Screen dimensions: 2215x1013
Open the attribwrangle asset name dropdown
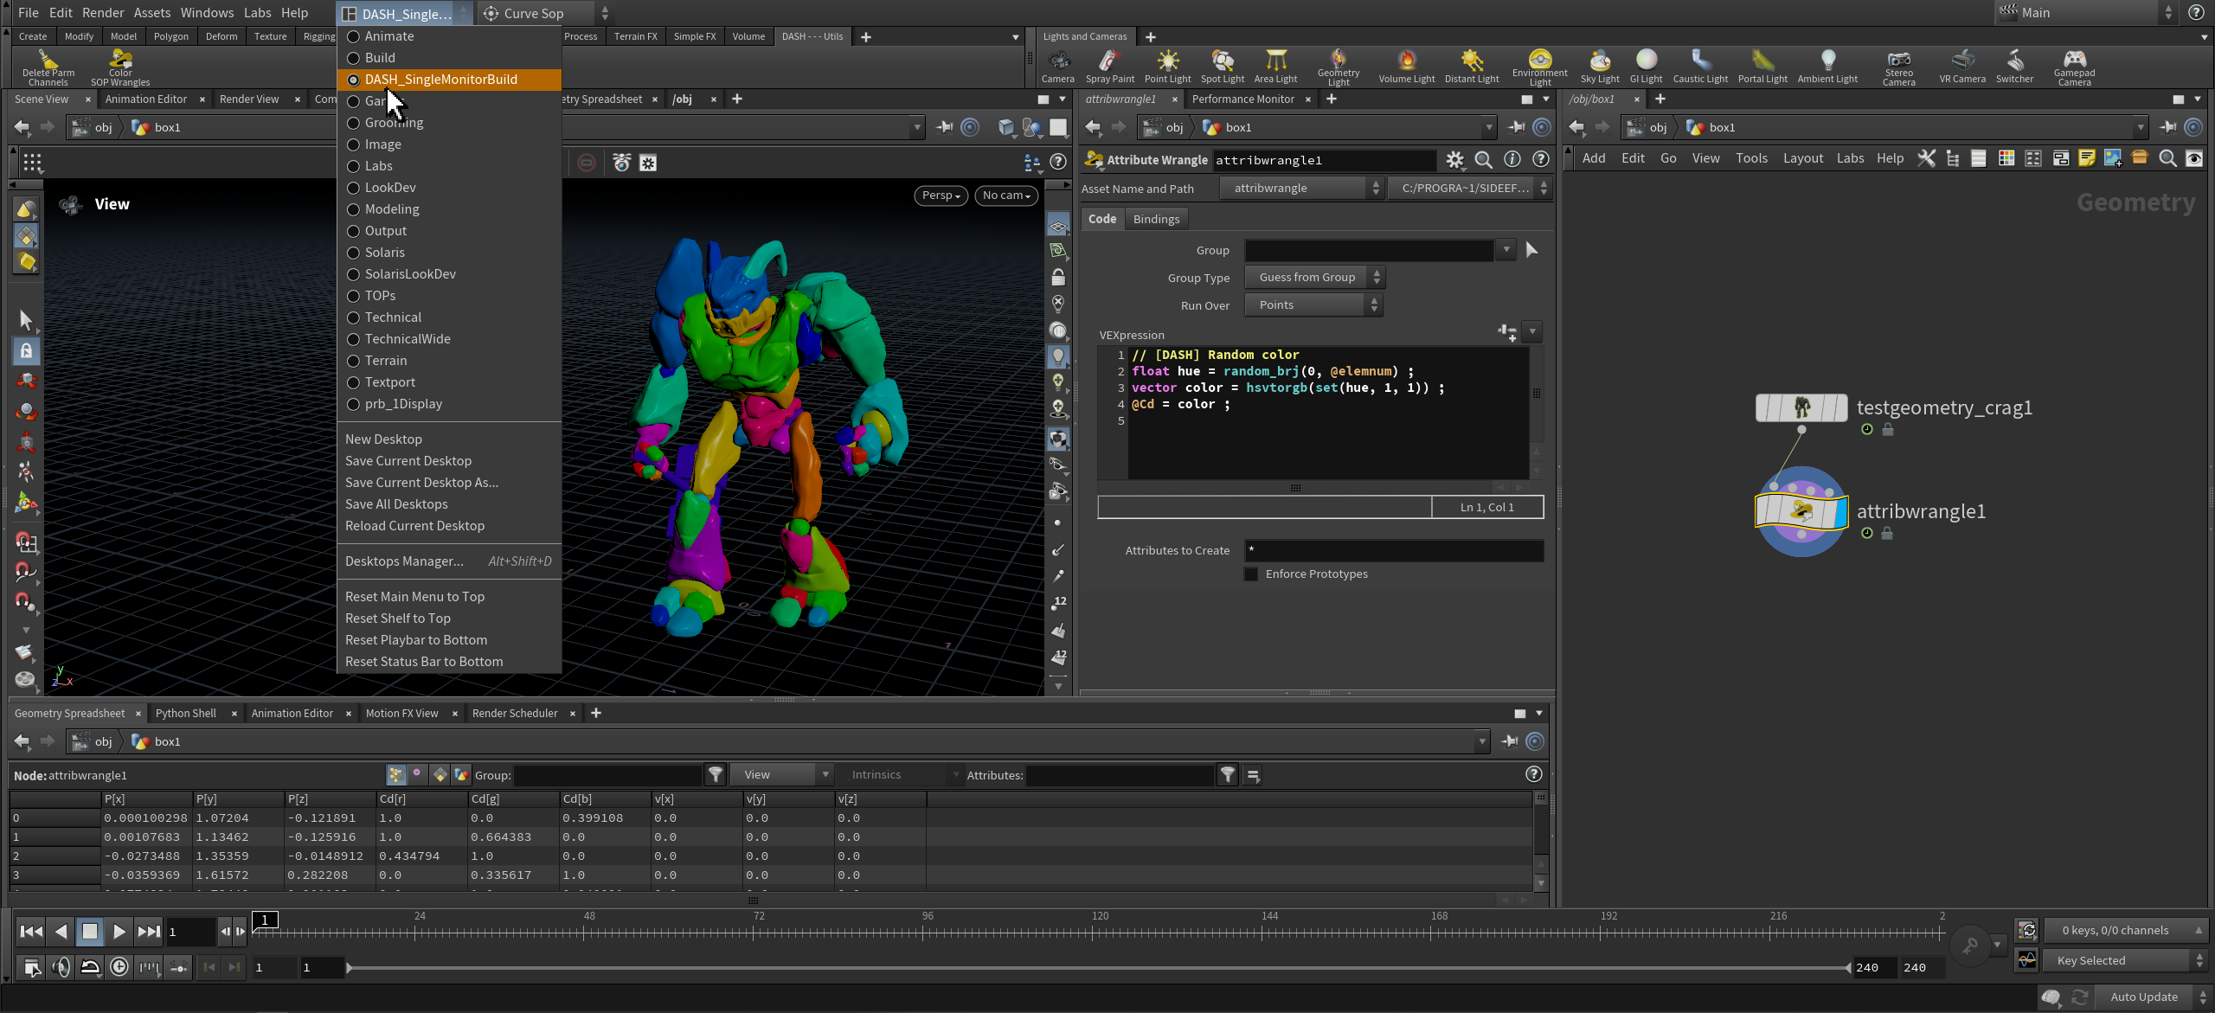pyautogui.click(x=1301, y=188)
